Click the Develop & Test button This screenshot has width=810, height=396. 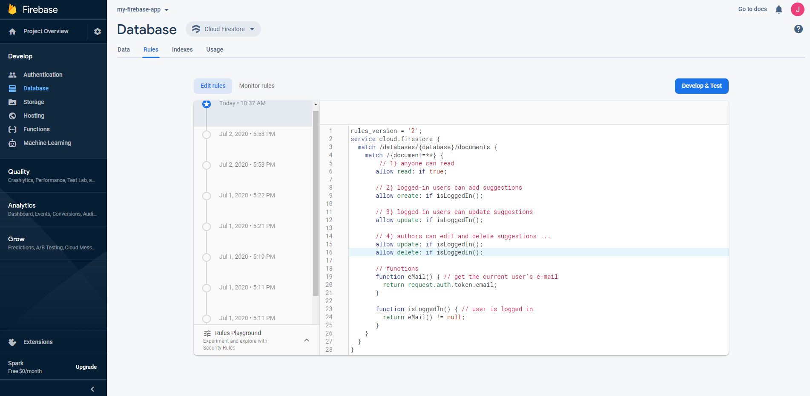[x=701, y=86]
